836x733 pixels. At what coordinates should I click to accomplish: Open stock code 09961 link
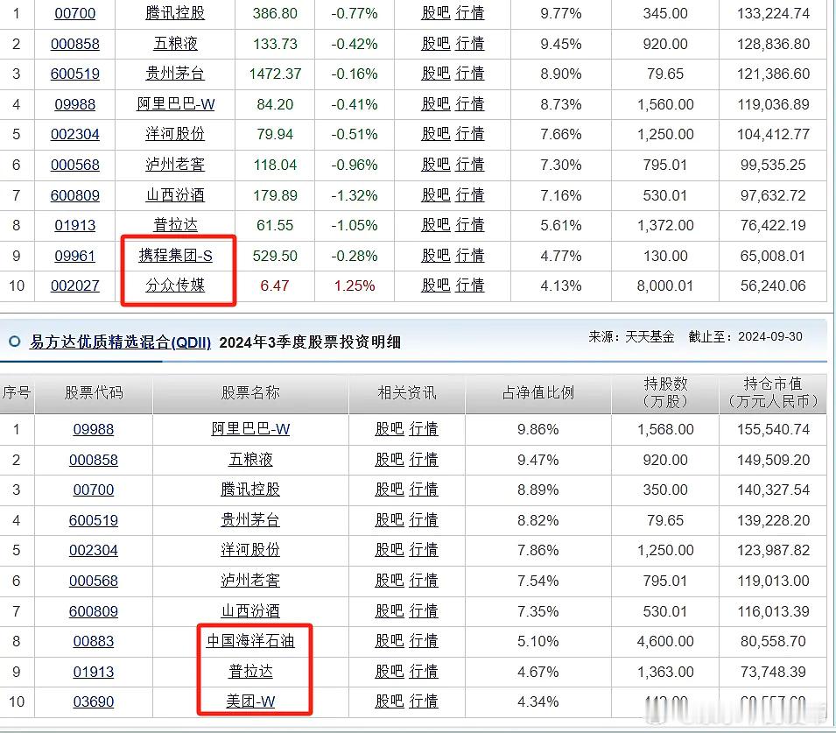[x=75, y=256]
